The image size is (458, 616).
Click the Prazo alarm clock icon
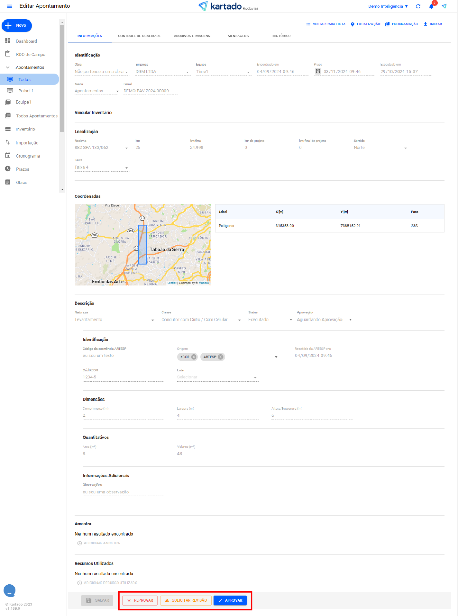click(318, 72)
